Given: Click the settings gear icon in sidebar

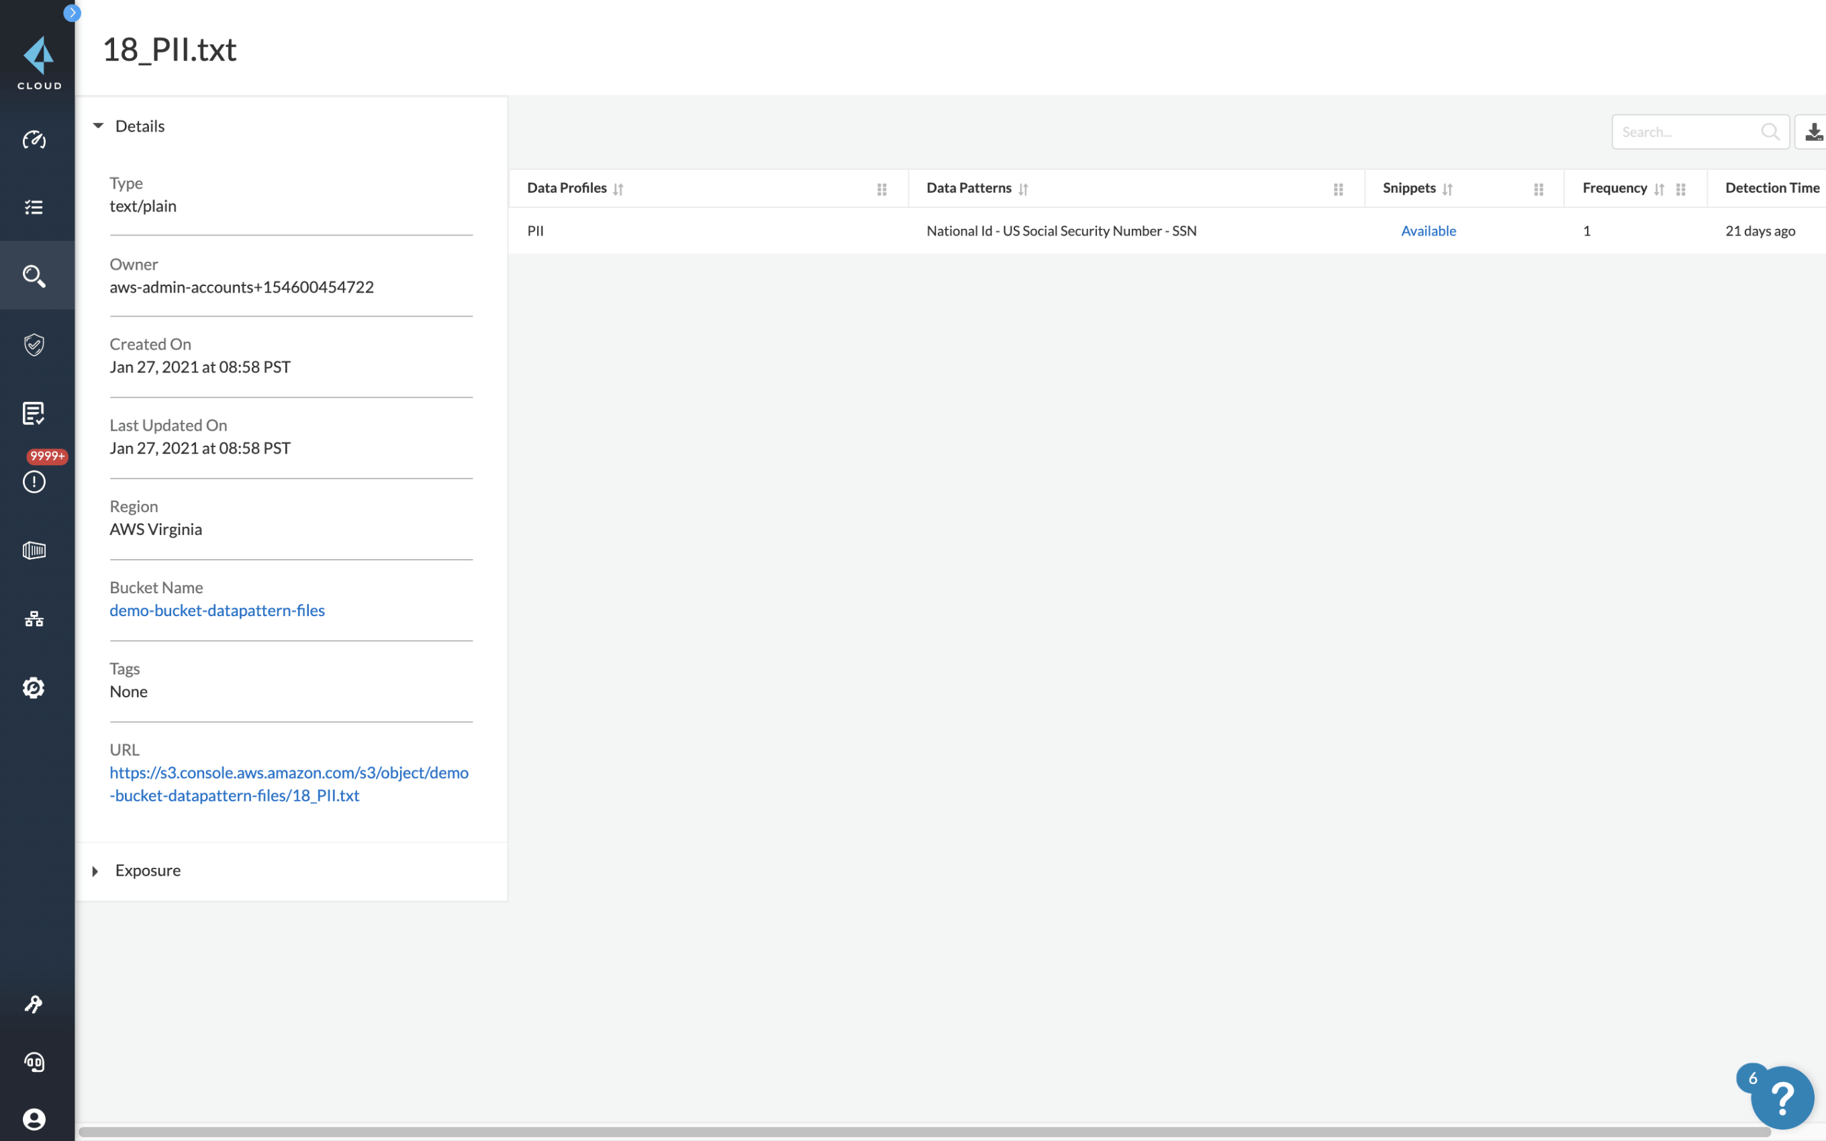Looking at the screenshot, I should [x=36, y=686].
